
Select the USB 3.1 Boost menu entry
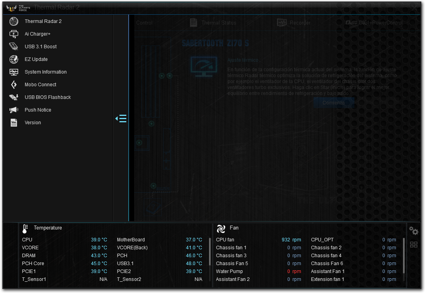[x=41, y=47]
